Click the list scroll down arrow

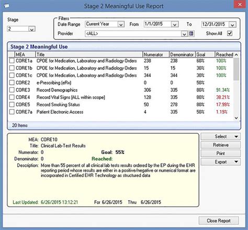coord(236,118)
